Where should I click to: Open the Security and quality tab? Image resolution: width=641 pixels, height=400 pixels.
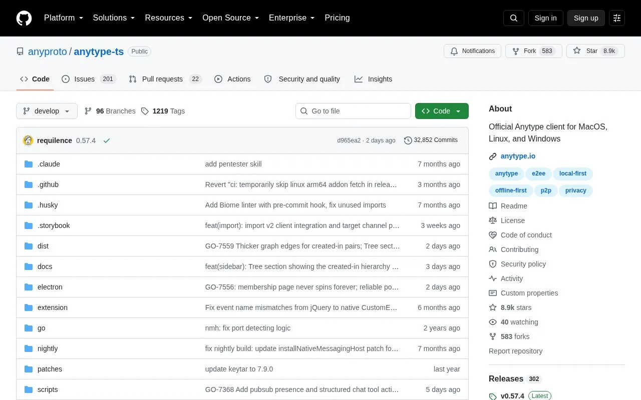point(302,79)
